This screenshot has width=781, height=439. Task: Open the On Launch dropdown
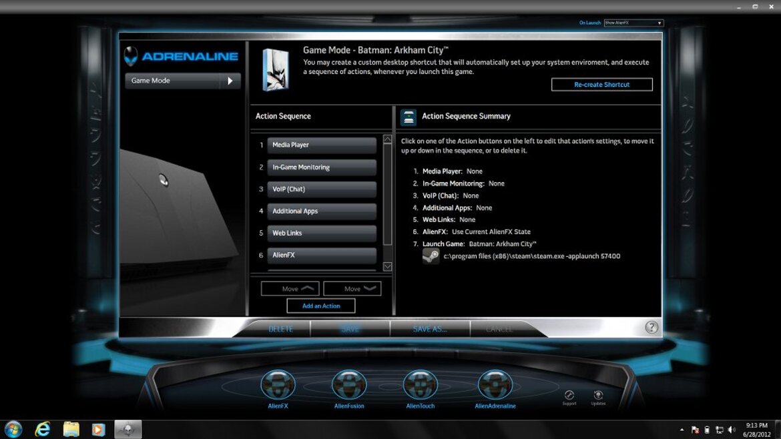[x=633, y=23]
